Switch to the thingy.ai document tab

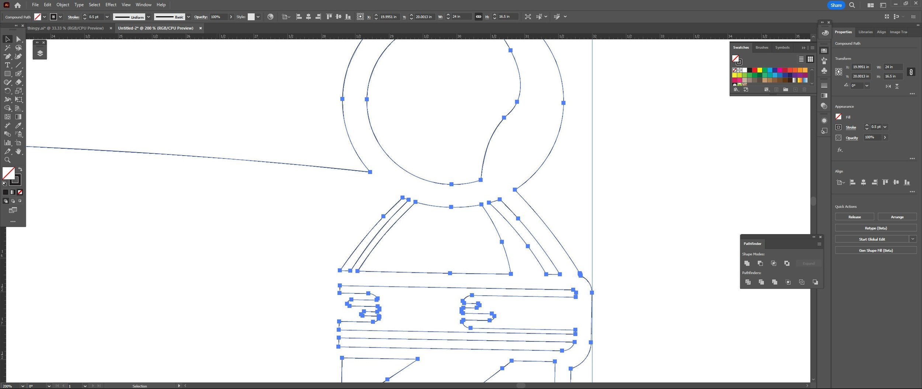(66, 28)
